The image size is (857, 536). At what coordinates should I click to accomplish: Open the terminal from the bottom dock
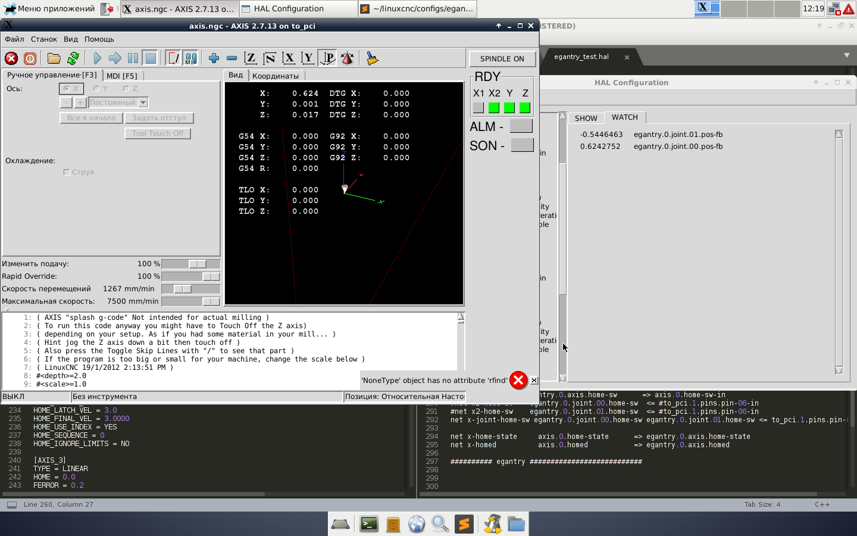369,524
